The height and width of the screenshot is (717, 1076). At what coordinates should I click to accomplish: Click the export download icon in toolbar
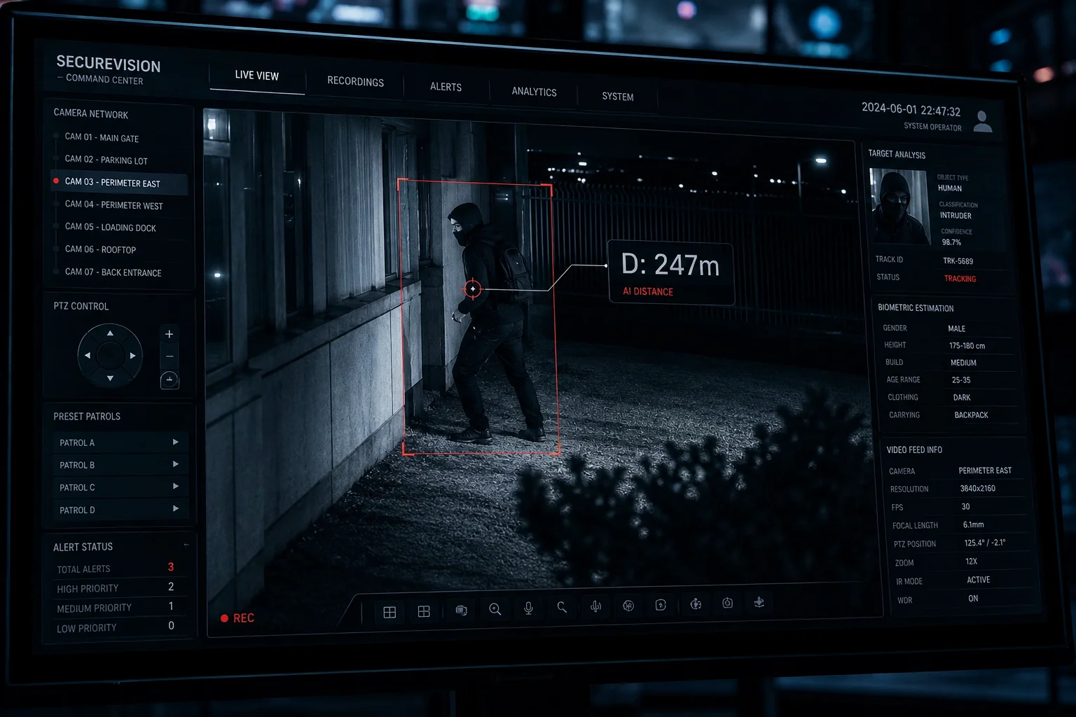(x=759, y=601)
